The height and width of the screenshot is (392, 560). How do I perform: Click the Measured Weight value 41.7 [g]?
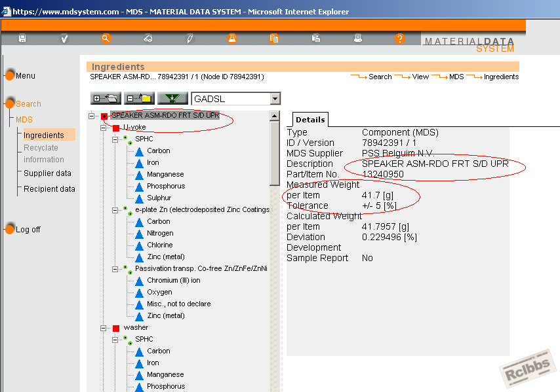[x=377, y=195]
